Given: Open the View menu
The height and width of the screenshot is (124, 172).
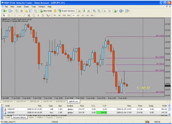Looking at the screenshot, I should coord(12,7).
